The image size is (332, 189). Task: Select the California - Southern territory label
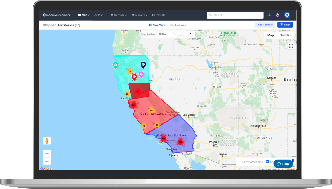(x=172, y=135)
